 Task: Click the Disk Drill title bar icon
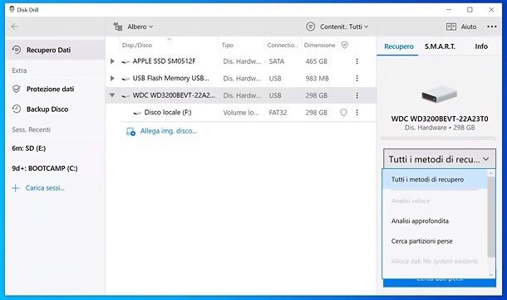click(x=12, y=10)
